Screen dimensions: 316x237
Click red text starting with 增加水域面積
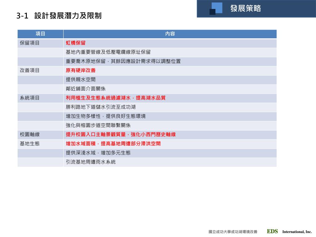(x=113, y=144)
